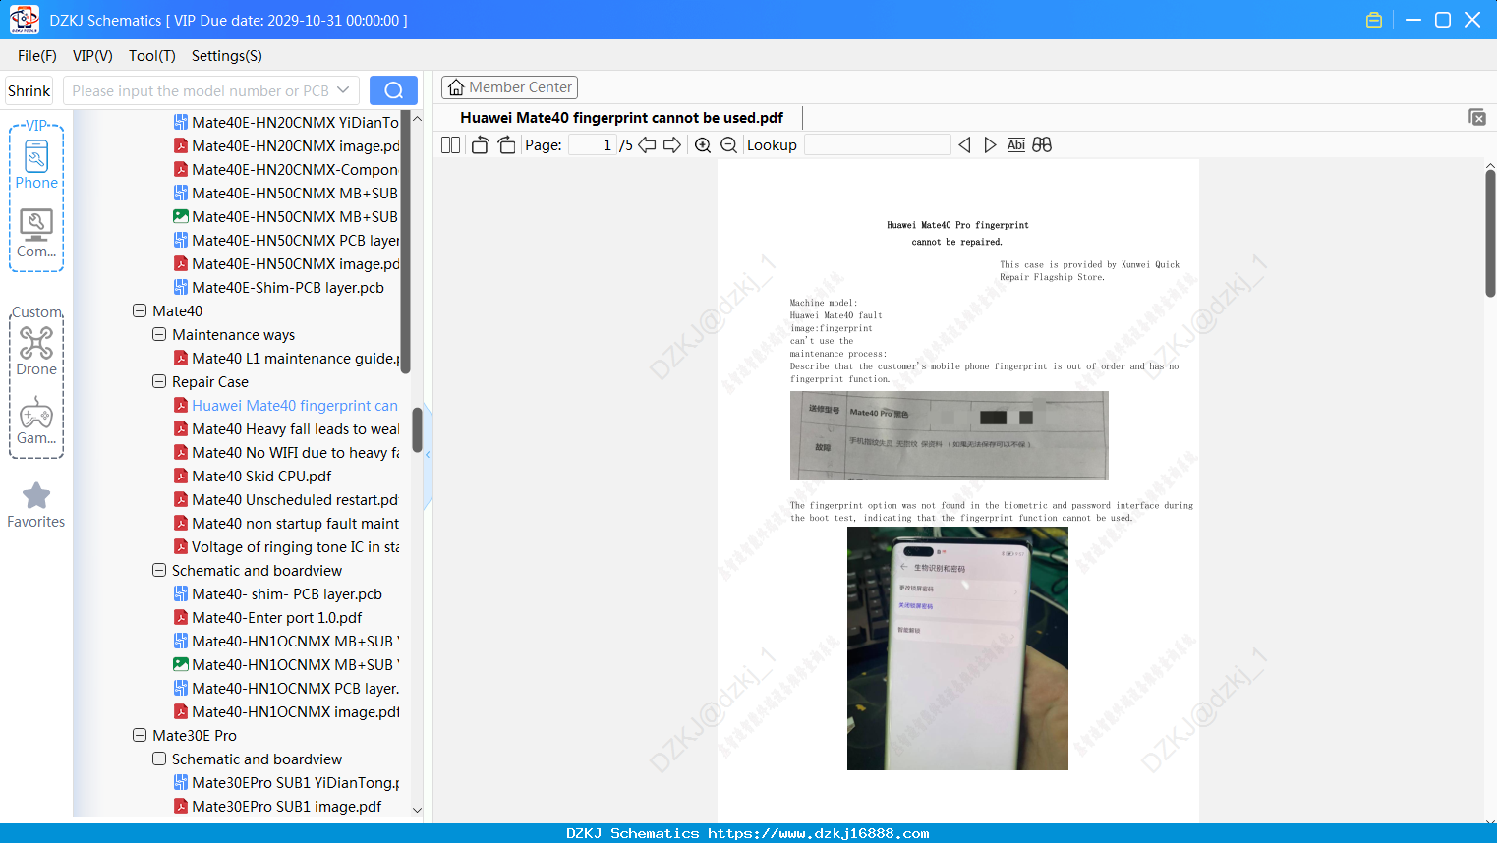Click the binoculars search icon
1497x843 pixels.
pos(1042,145)
